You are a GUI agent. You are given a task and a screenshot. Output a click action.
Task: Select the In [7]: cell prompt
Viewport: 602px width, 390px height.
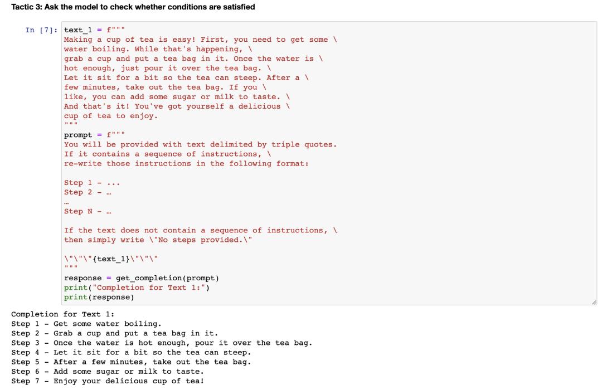point(41,30)
